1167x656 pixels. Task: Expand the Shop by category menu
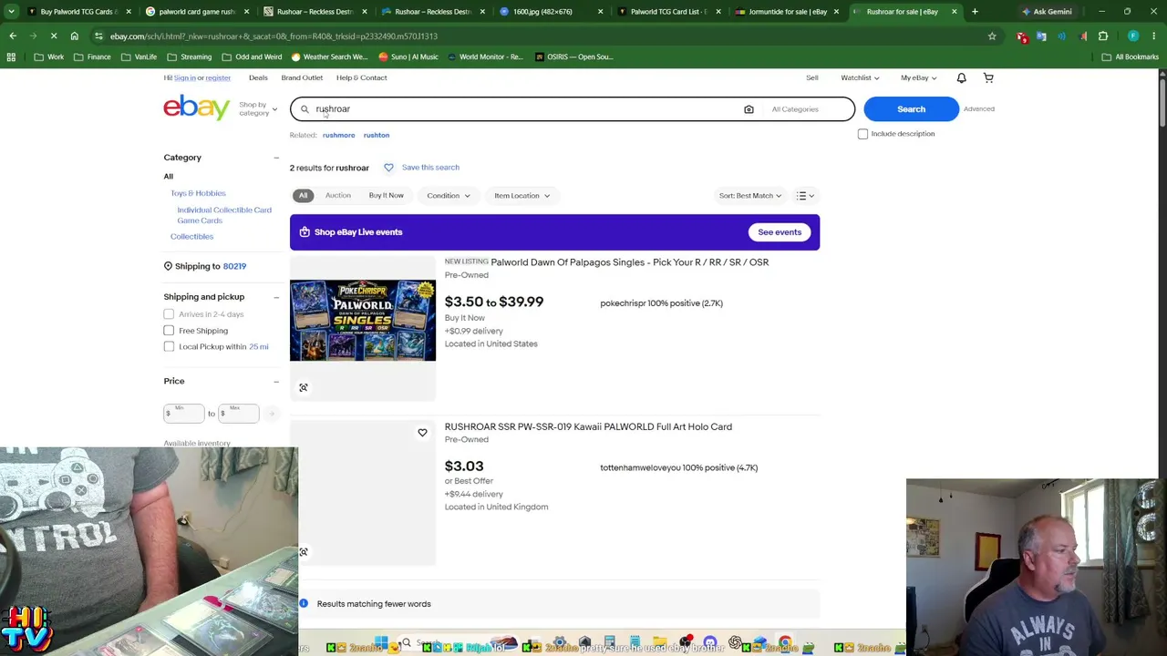[x=258, y=109]
